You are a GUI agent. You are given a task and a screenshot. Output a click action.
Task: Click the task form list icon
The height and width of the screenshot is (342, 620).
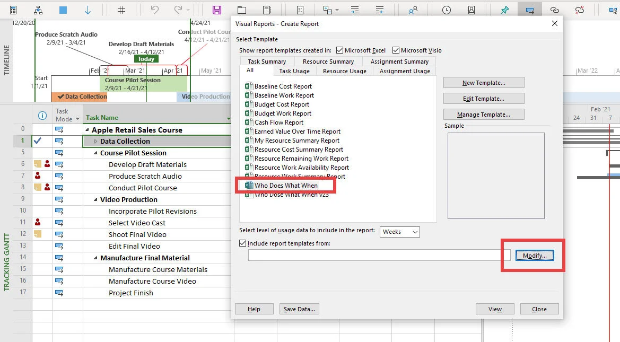[x=300, y=10]
